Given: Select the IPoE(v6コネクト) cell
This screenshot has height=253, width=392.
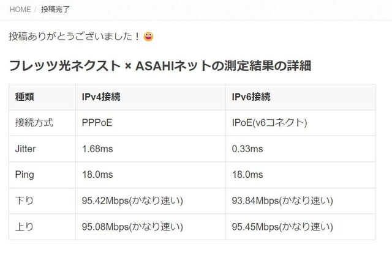Looking at the screenshot, I should tap(269, 123).
